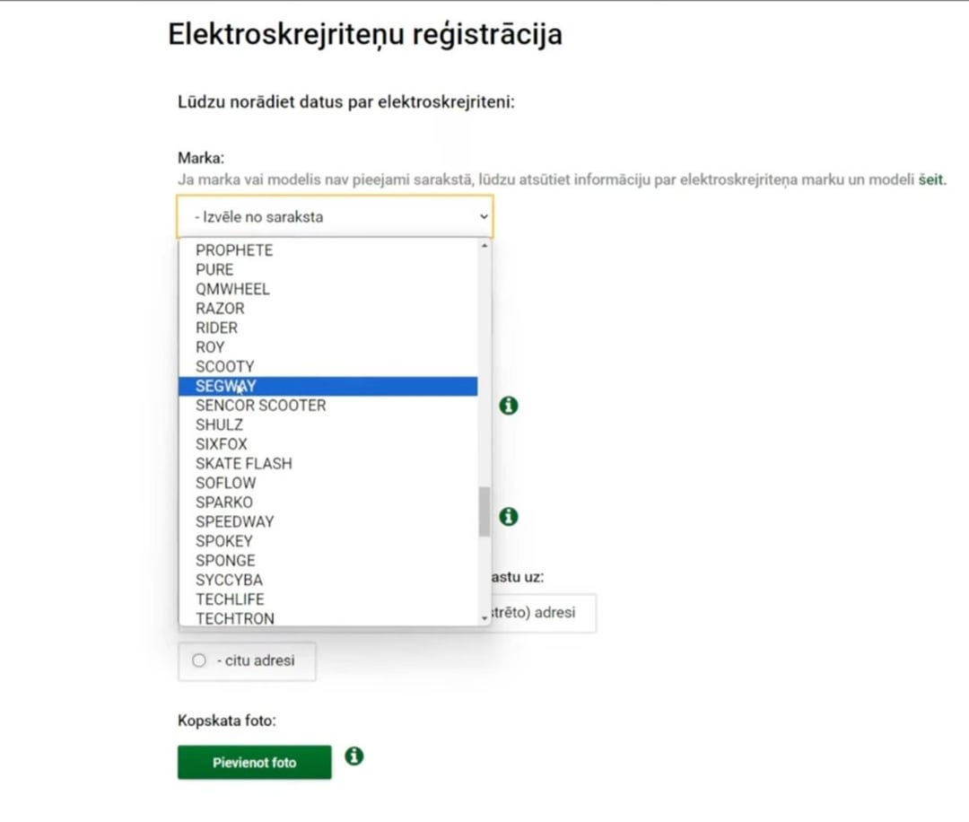Choose RAZOR in the brand list
The image size is (969, 822).
(x=220, y=309)
